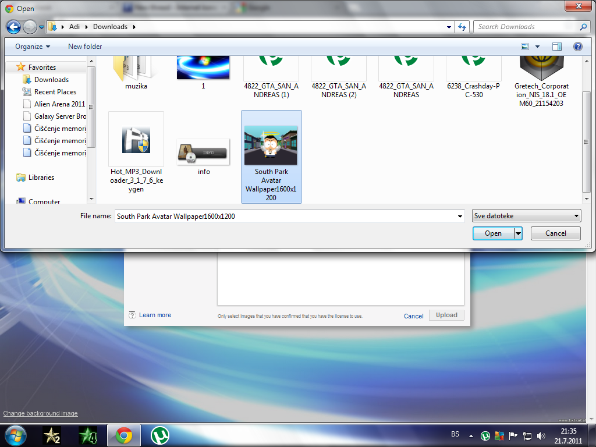Click the Learn more link
The width and height of the screenshot is (596, 447).
pos(155,315)
